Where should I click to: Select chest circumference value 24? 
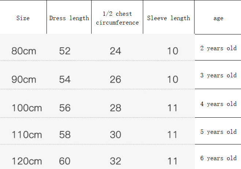pyautogui.click(x=115, y=51)
